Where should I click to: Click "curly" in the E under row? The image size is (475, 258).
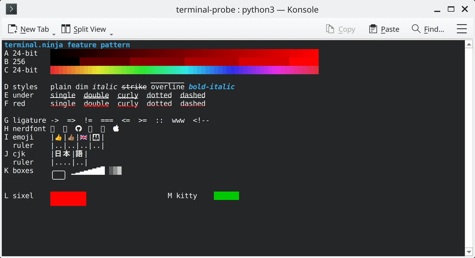click(128, 95)
